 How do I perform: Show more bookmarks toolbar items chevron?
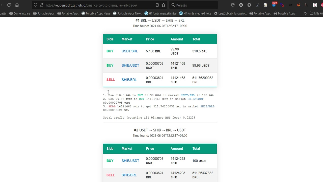click(x=305, y=13)
